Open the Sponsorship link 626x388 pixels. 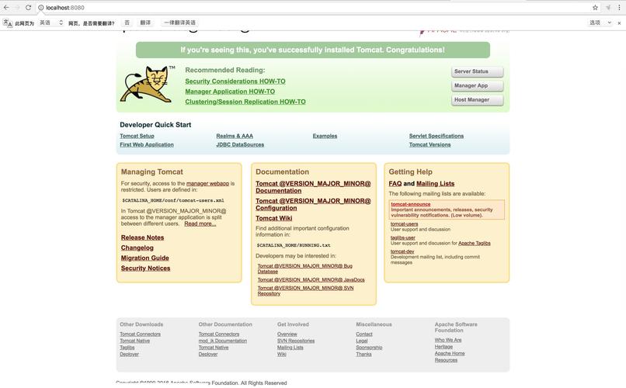[x=369, y=348]
